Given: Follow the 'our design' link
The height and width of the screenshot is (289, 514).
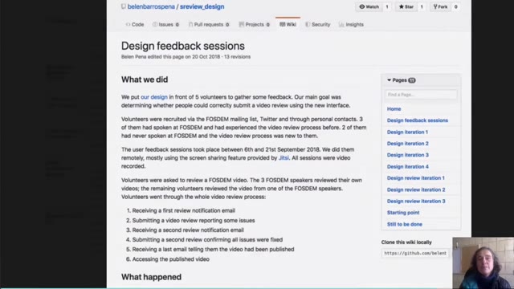Looking at the screenshot, I should (154, 97).
